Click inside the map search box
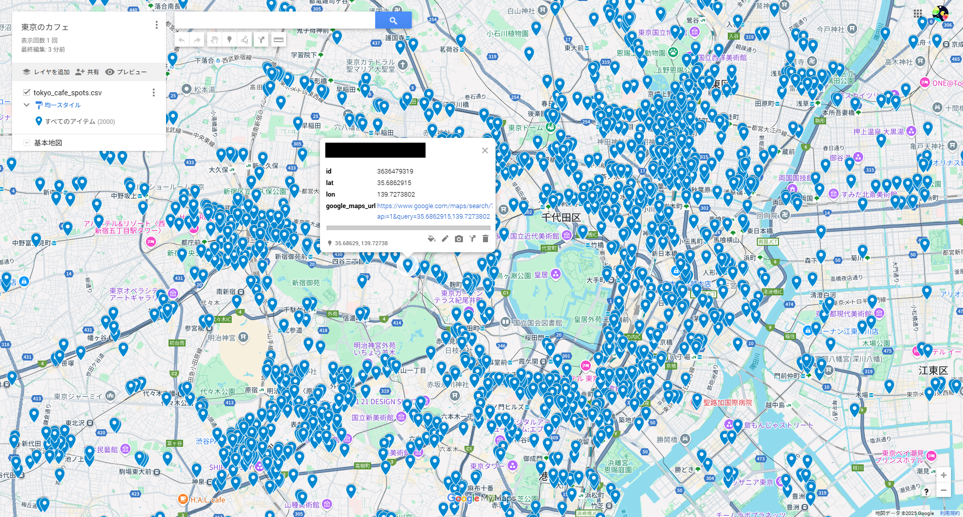The image size is (963, 517). coord(275,20)
